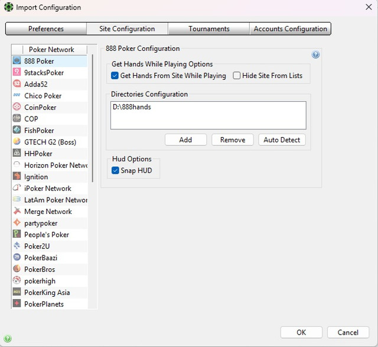Viewport: 378px width, 347px height.
Task: Click the Merge Network icon
Action: [x=17, y=211]
